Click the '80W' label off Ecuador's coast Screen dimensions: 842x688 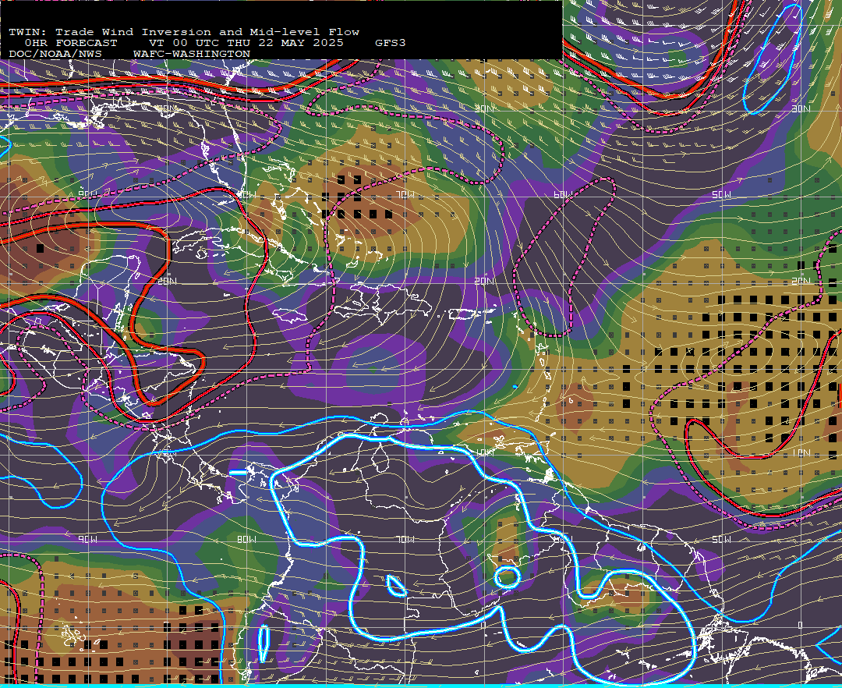pos(246,539)
